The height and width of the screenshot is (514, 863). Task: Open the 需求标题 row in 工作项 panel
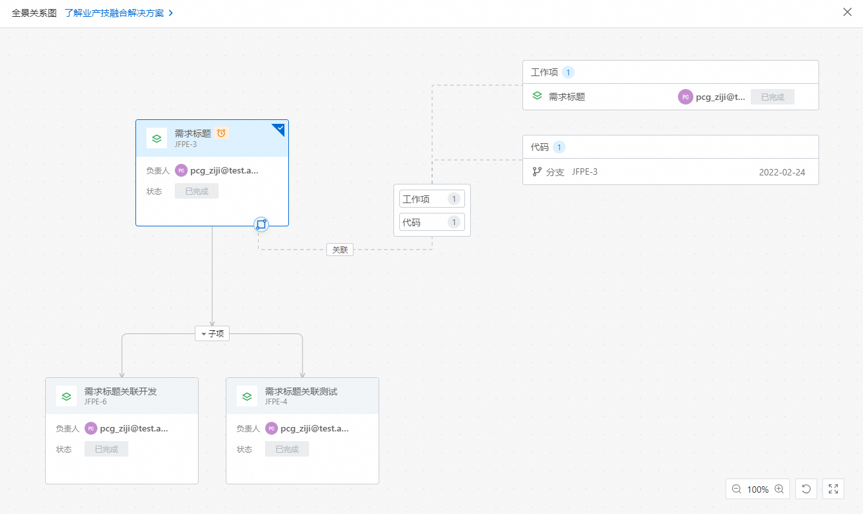[671, 97]
